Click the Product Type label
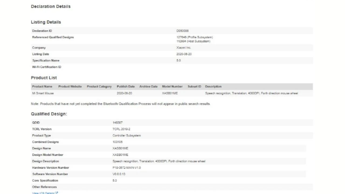345x194 pixels. [42, 136]
